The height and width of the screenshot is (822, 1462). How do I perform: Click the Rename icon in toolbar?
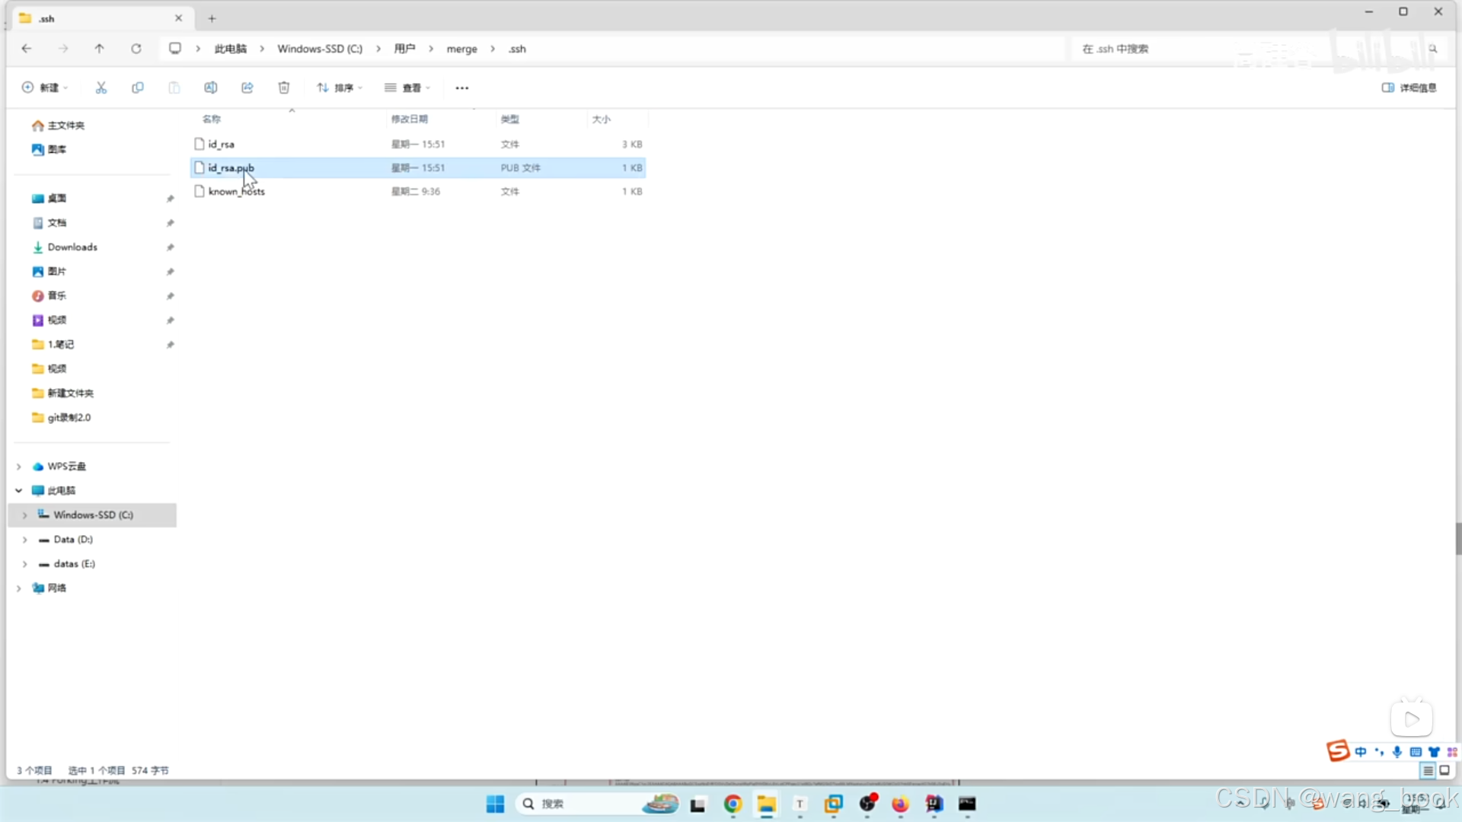210,88
